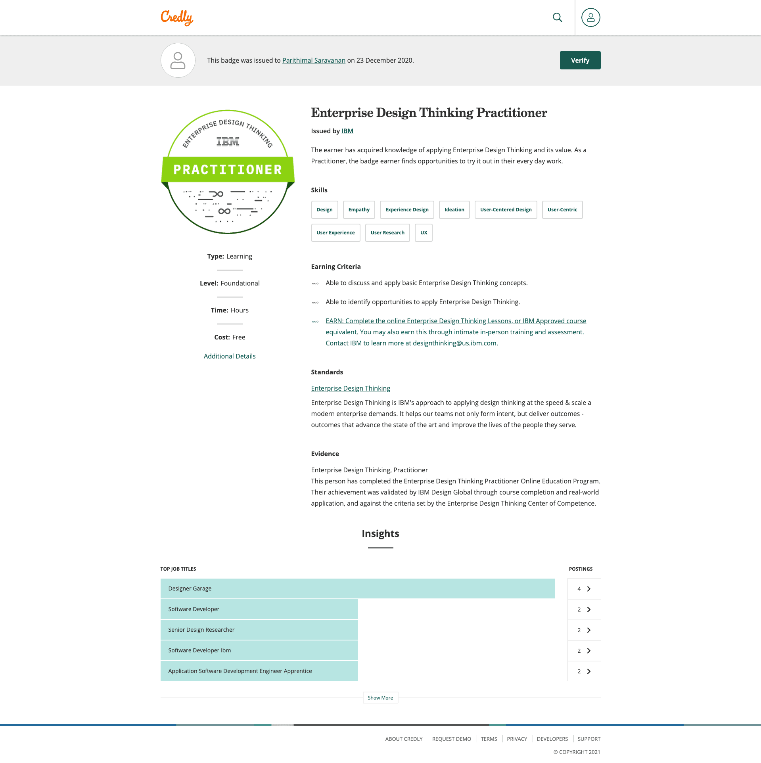Click the 'Cost: Free' text
The height and width of the screenshot is (763, 761).
pyautogui.click(x=230, y=337)
